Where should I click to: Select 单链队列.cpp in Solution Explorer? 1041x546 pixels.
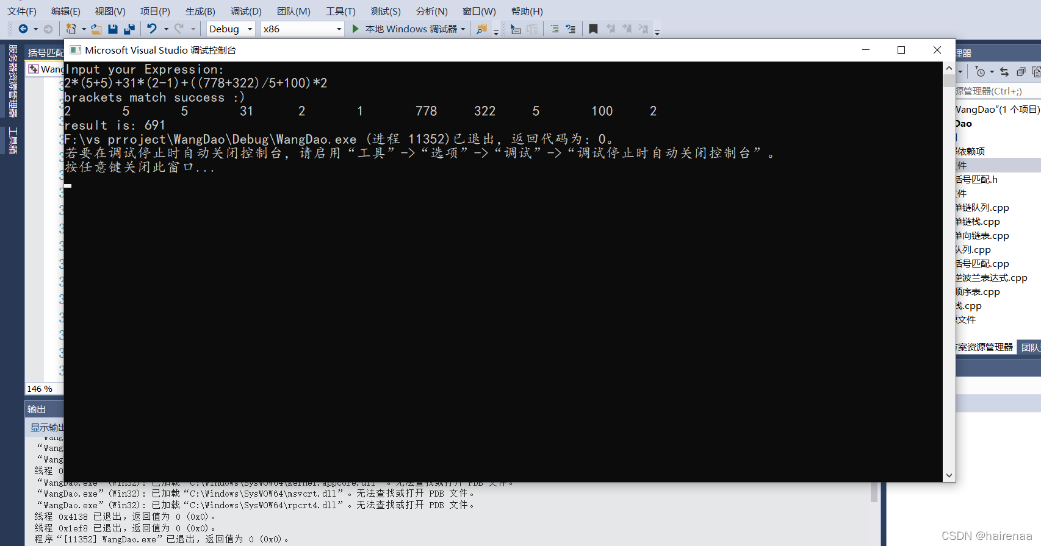982,208
